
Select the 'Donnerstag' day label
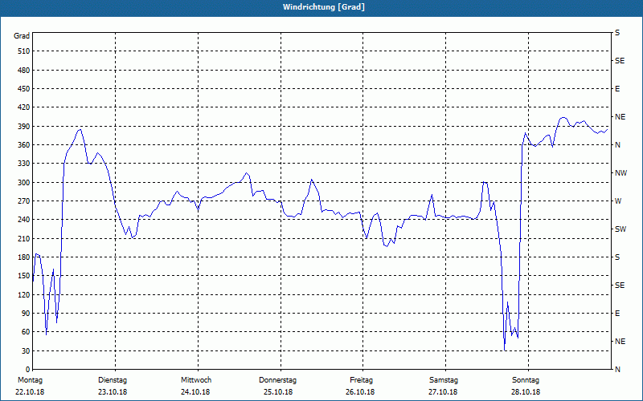pos(277,380)
